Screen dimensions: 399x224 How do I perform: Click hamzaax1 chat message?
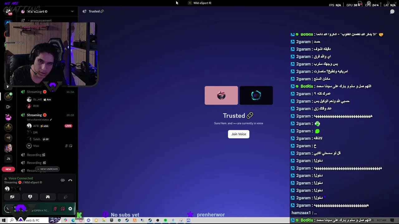tap(304, 213)
